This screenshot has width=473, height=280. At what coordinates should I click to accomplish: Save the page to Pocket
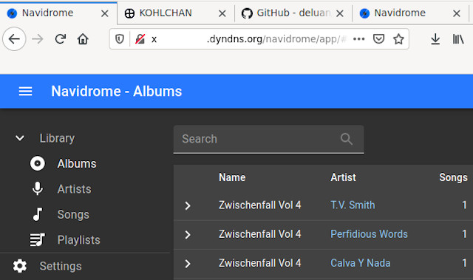pyautogui.click(x=378, y=39)
